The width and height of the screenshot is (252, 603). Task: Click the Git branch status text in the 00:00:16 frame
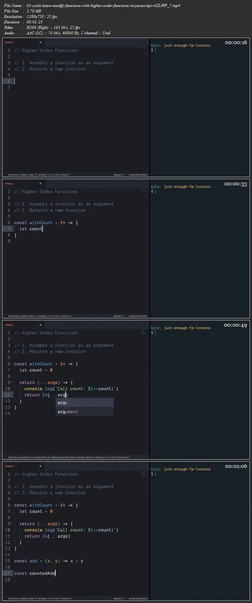click(39, 175)
